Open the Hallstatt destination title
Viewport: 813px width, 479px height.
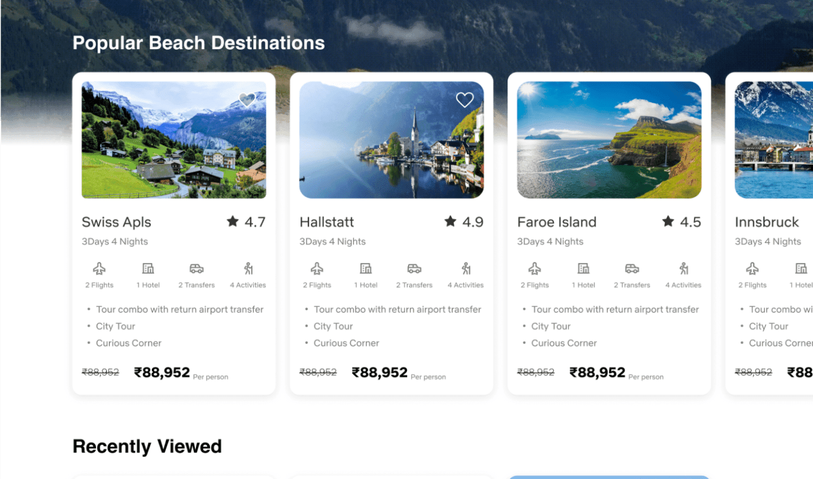click(327, 222)
